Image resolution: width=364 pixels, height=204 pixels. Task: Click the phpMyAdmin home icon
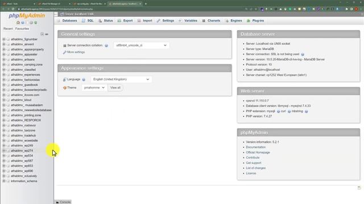[x=18, y=23]
